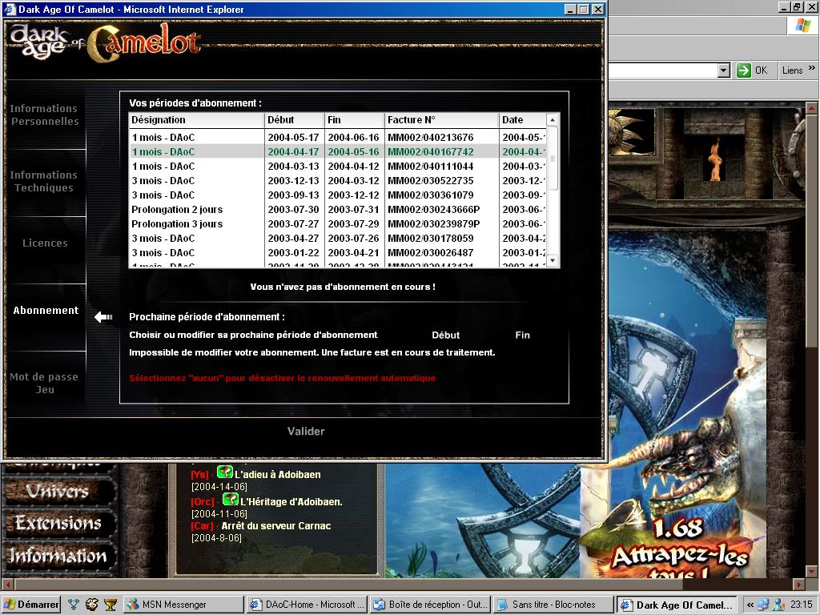Click the subscription list scroll-up arrow
Image resolution: width=820 pixels, height=615 pixels.
pyautogui.click(x=553, y=120)
